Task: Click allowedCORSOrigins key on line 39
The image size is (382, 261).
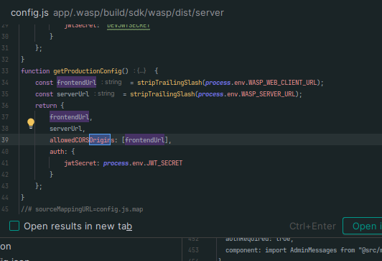Action: (82, 140)
